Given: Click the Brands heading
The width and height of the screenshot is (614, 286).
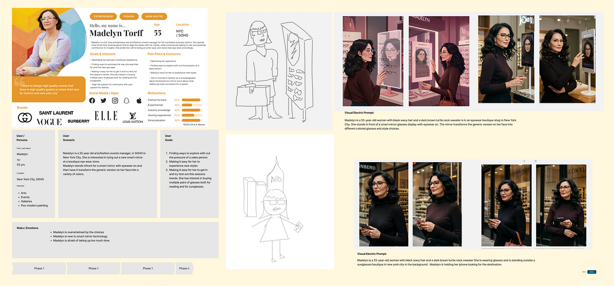Looking at the screenshot, I should click(x=22, y=108).
